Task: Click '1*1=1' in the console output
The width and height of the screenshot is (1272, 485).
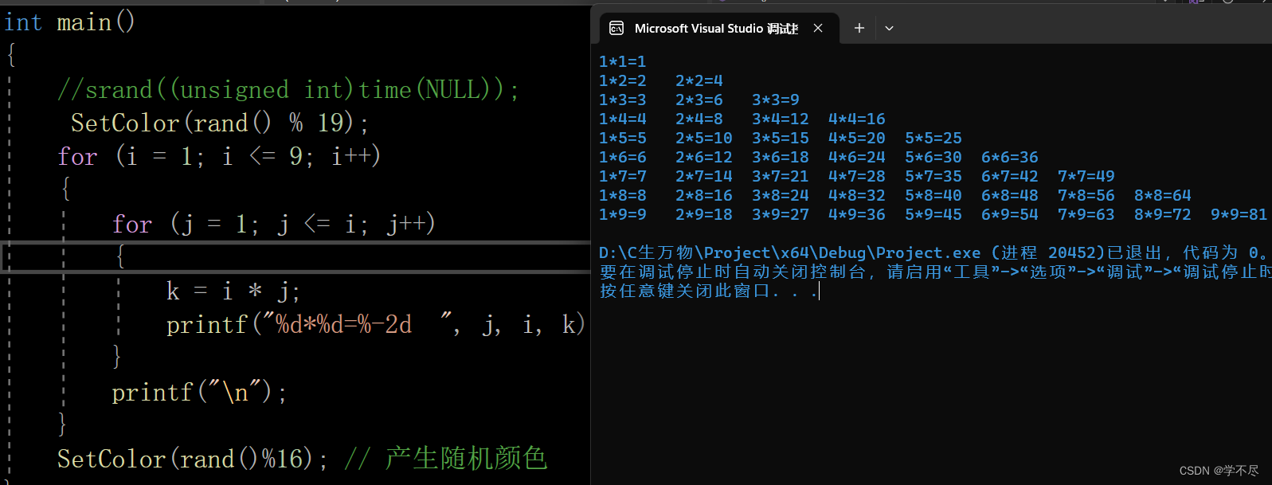Action: pos(623,61)
